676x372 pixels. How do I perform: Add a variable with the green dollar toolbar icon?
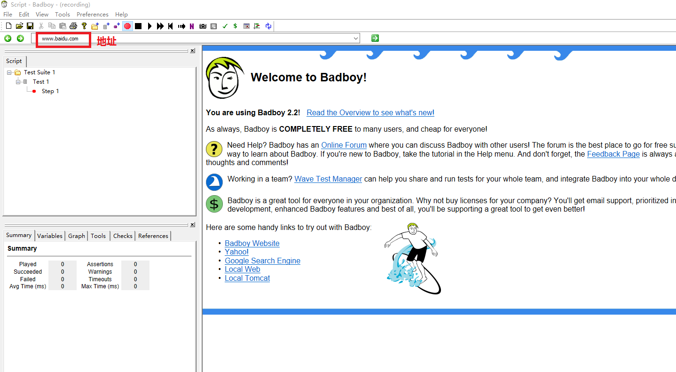click(x=235, y=26)
